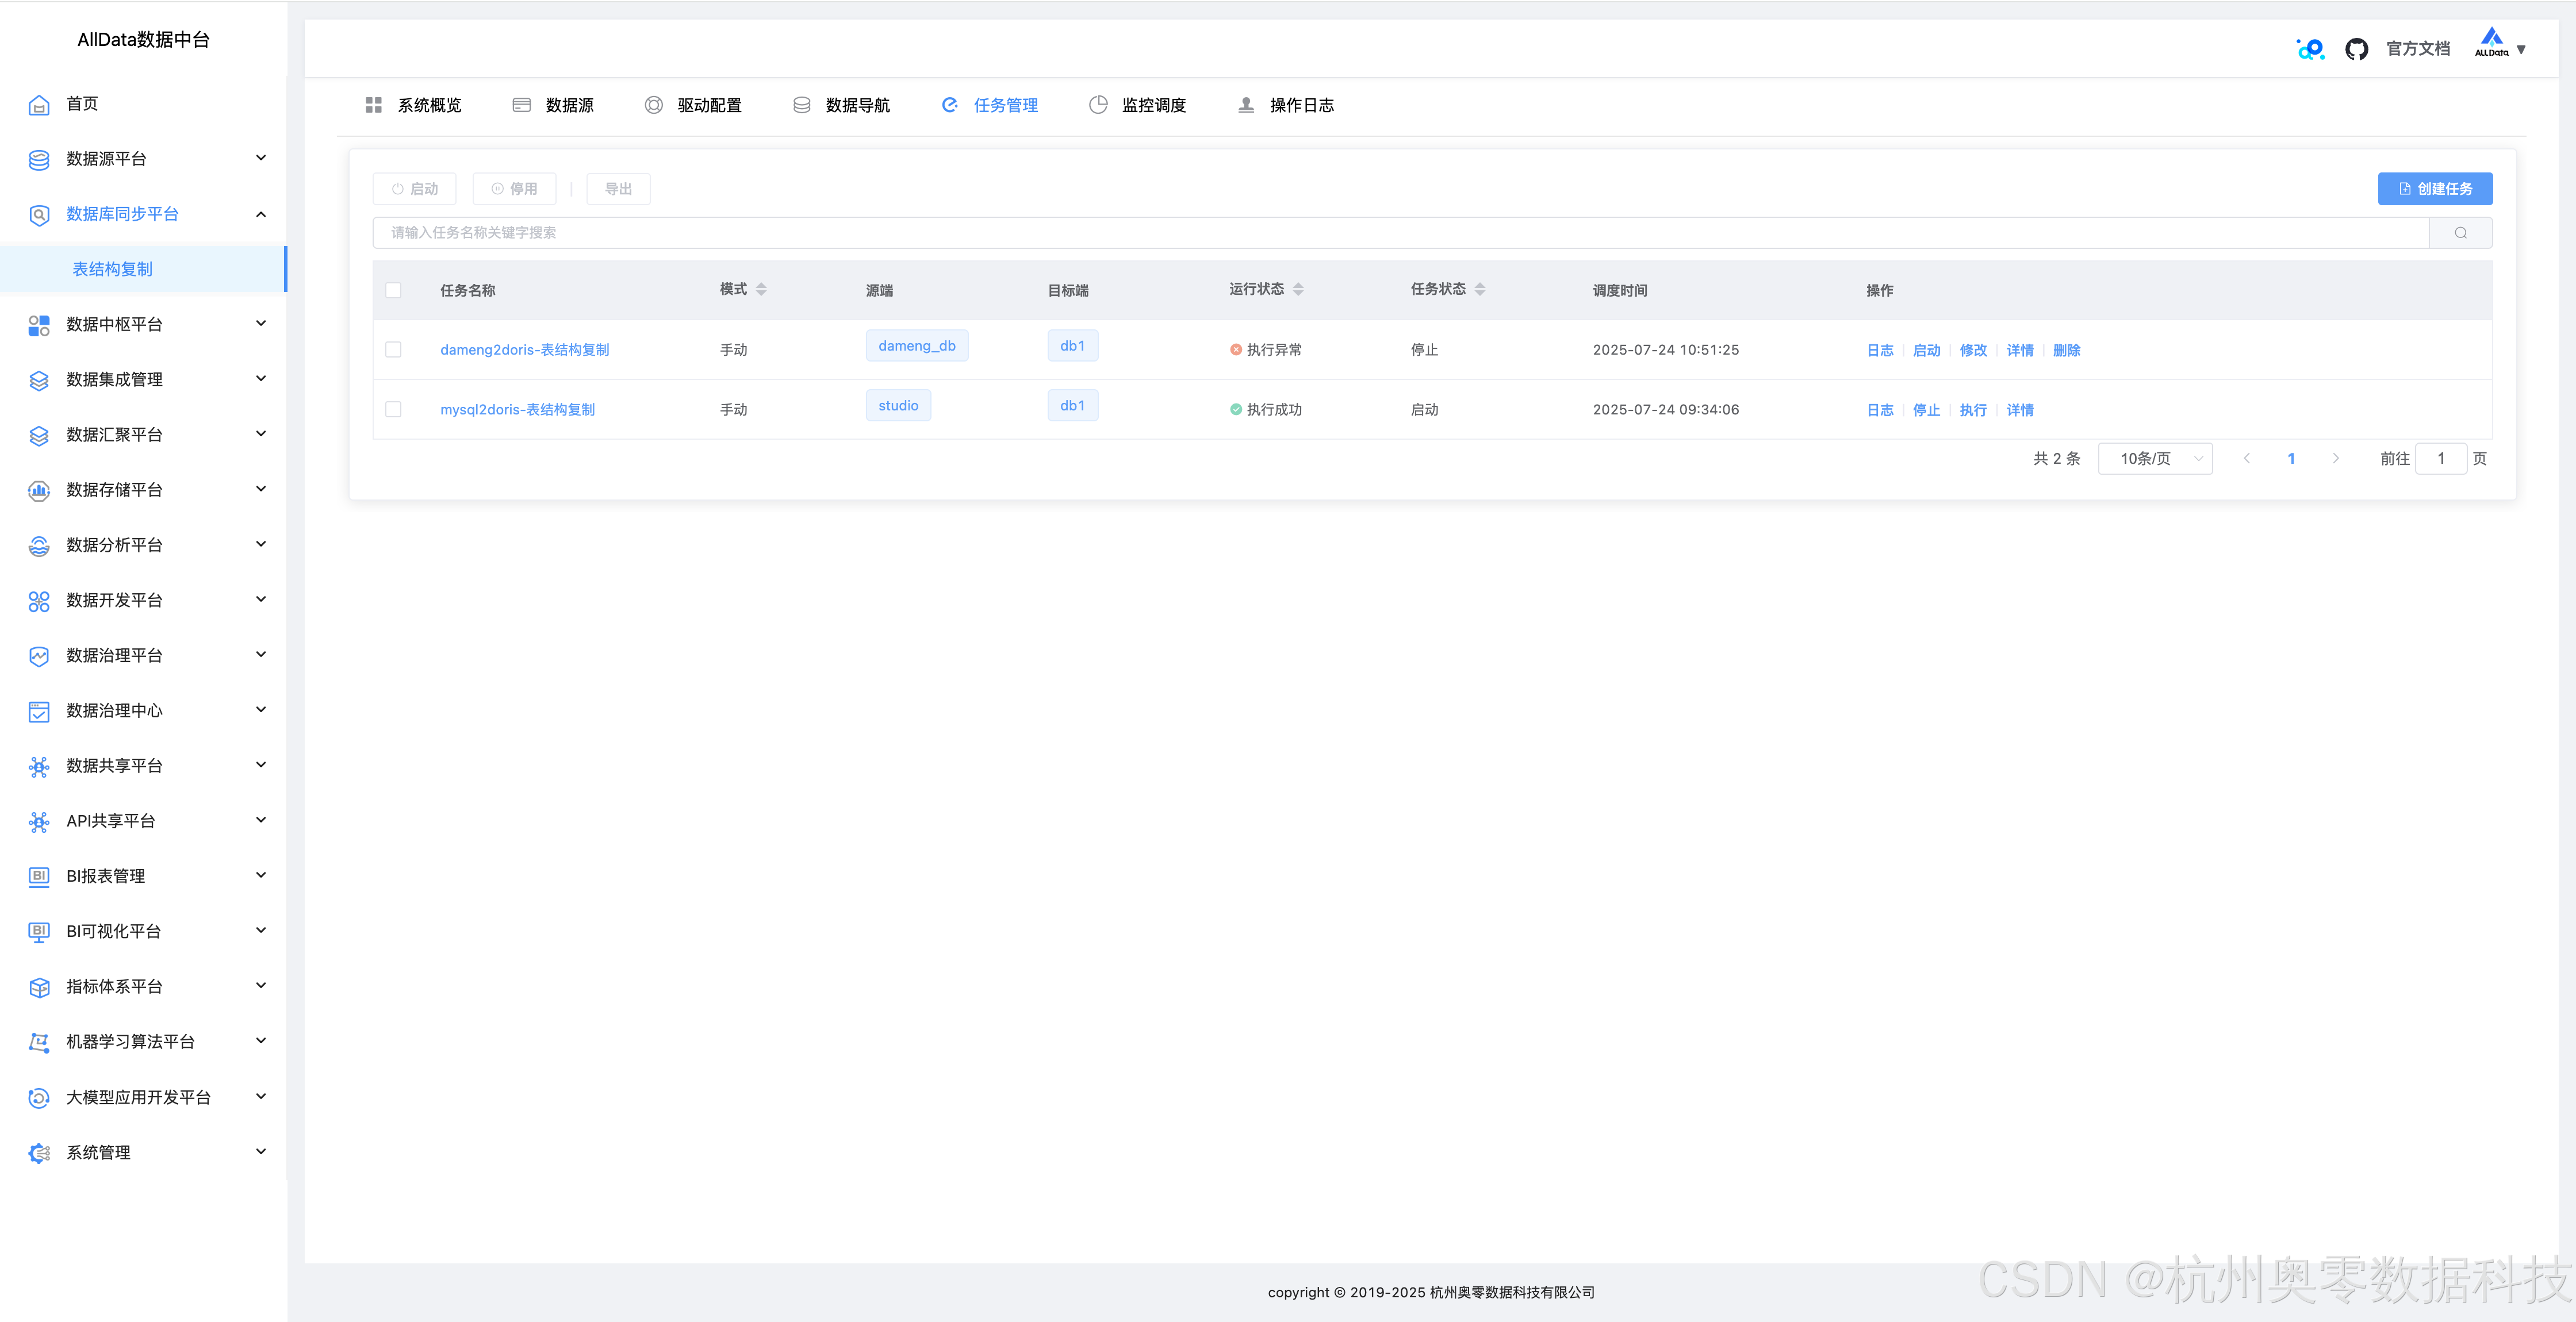Click the 数据源 tab icon

tap(521, 105)
